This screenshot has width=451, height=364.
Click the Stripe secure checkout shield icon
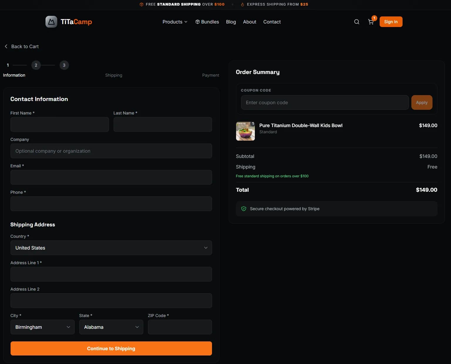click(x=243, y=209)
